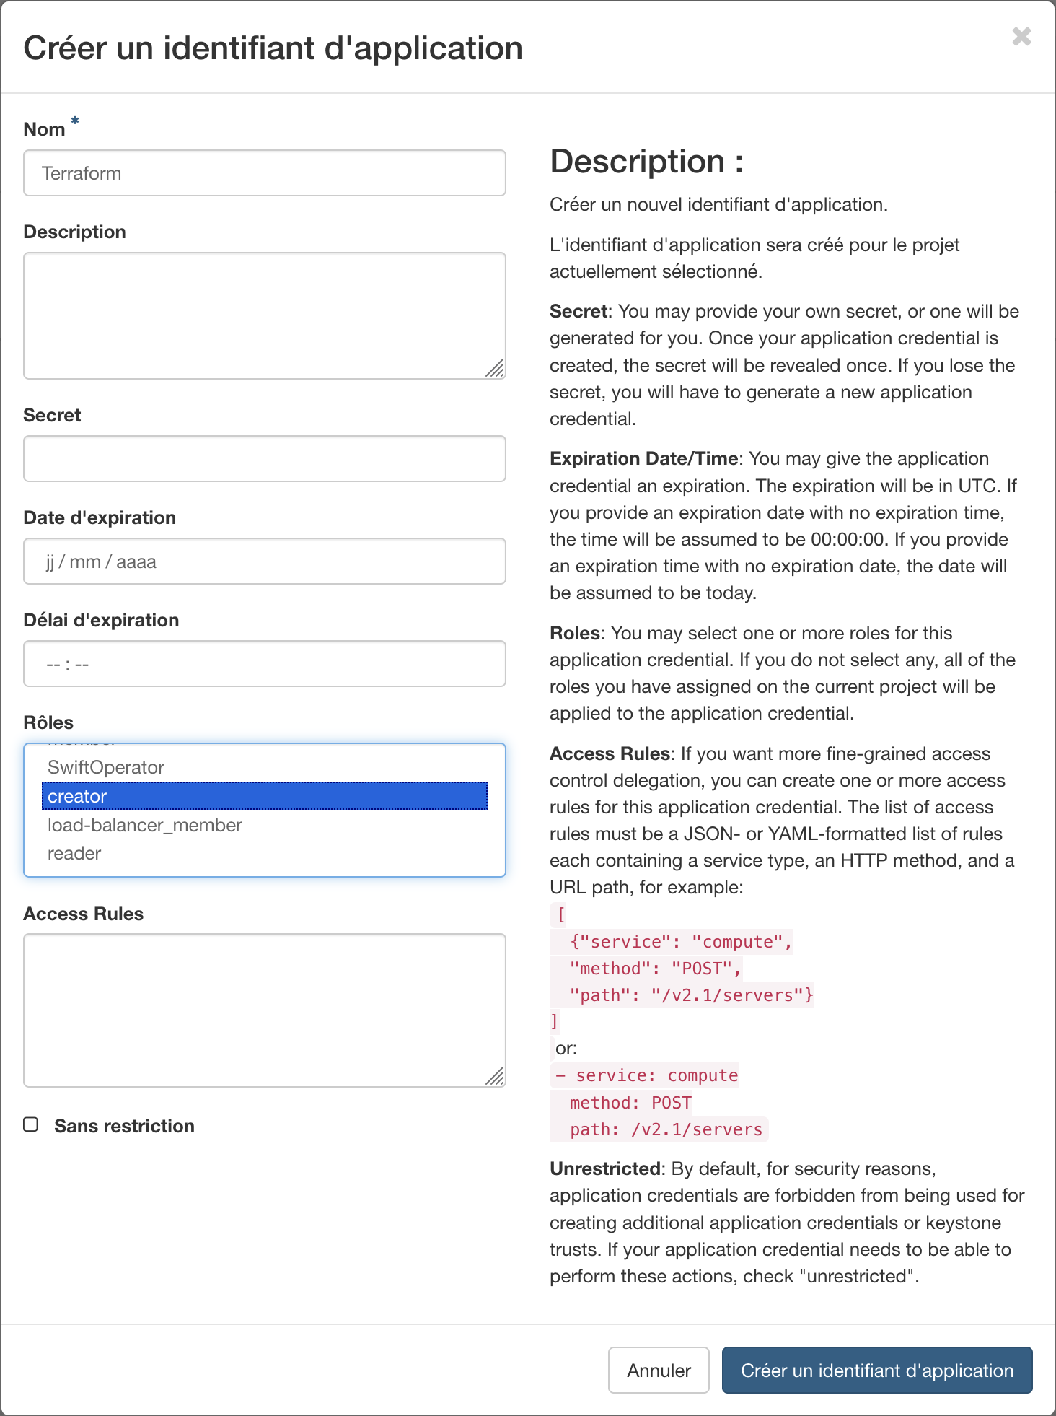Grab the Access Rules resize handle
This screenshot has width=1056, height=1416.
click(496, 1077)
